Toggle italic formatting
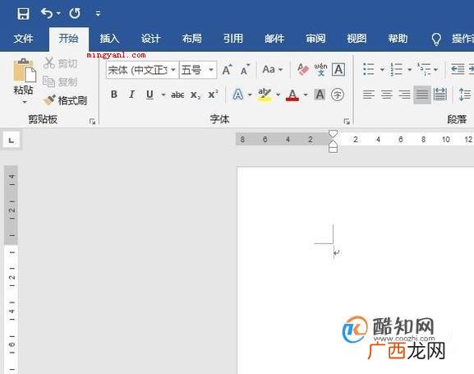 (x=131, y=95)
